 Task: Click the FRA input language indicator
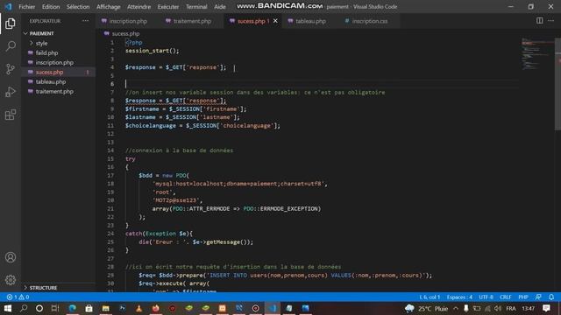point(511,308)
